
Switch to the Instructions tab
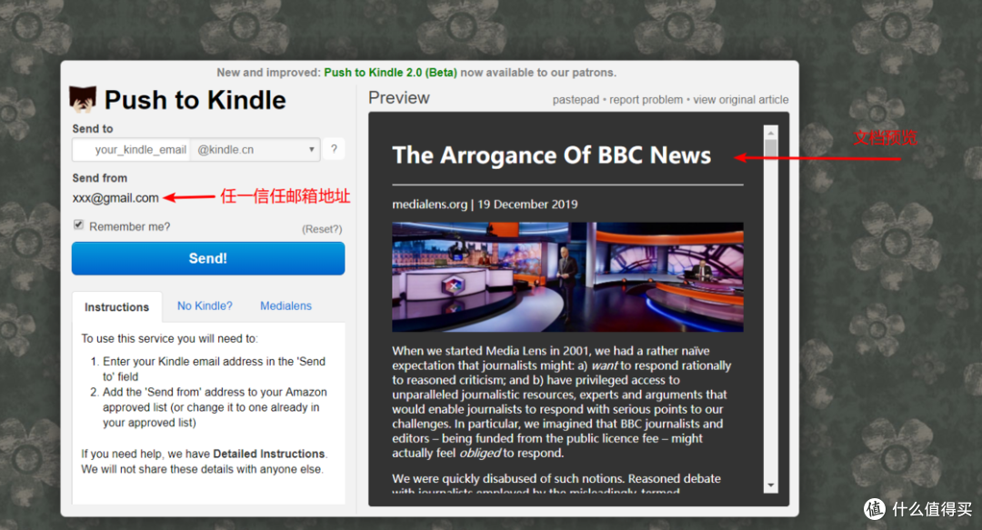point(117,307)
